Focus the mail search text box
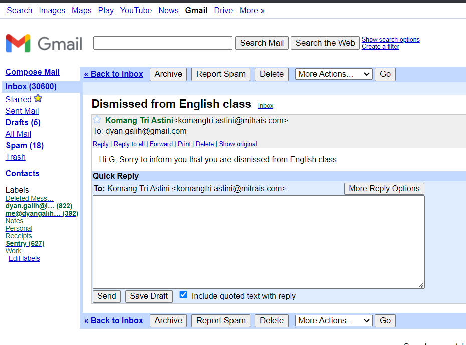The height and width of the screenshot is (345, 466). [x=162, y=43]
